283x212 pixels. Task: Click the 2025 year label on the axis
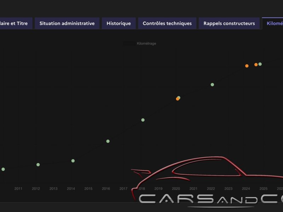point(264,189)
